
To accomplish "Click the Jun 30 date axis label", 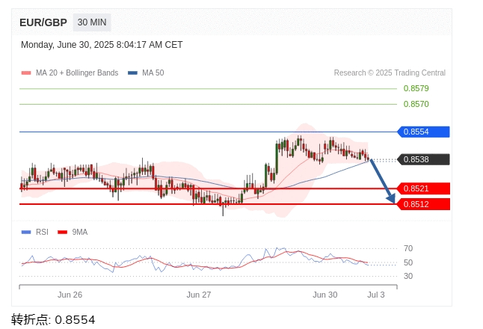I will [x=325, y=295].
